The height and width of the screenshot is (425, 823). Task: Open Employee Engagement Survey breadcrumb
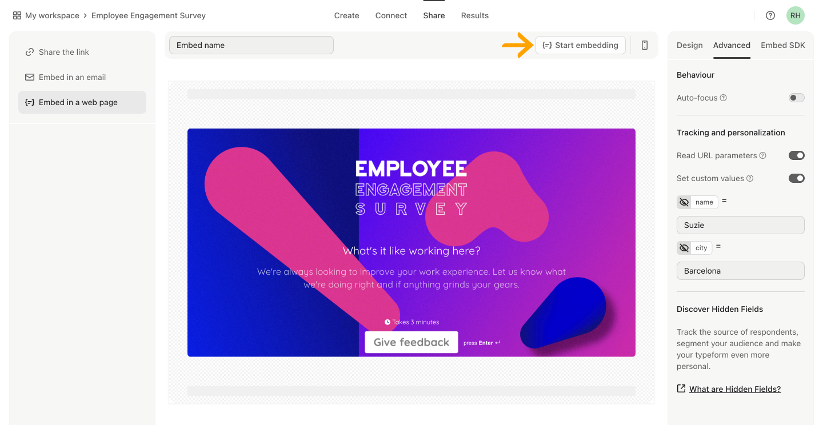click(149, 15)
